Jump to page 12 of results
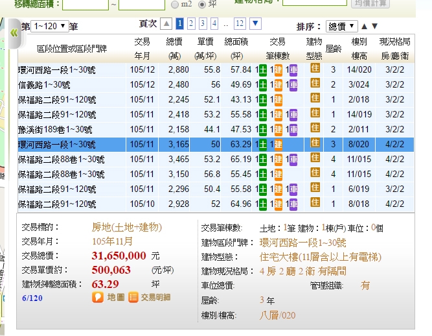 click(240, 24)
